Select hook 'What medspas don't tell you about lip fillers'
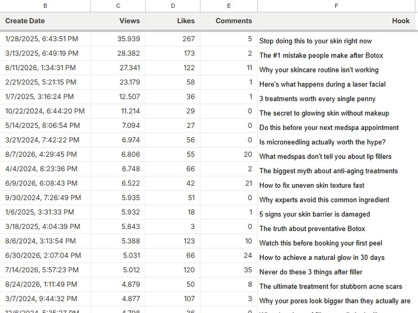This screenshot has height=313, width=418. 336,156
